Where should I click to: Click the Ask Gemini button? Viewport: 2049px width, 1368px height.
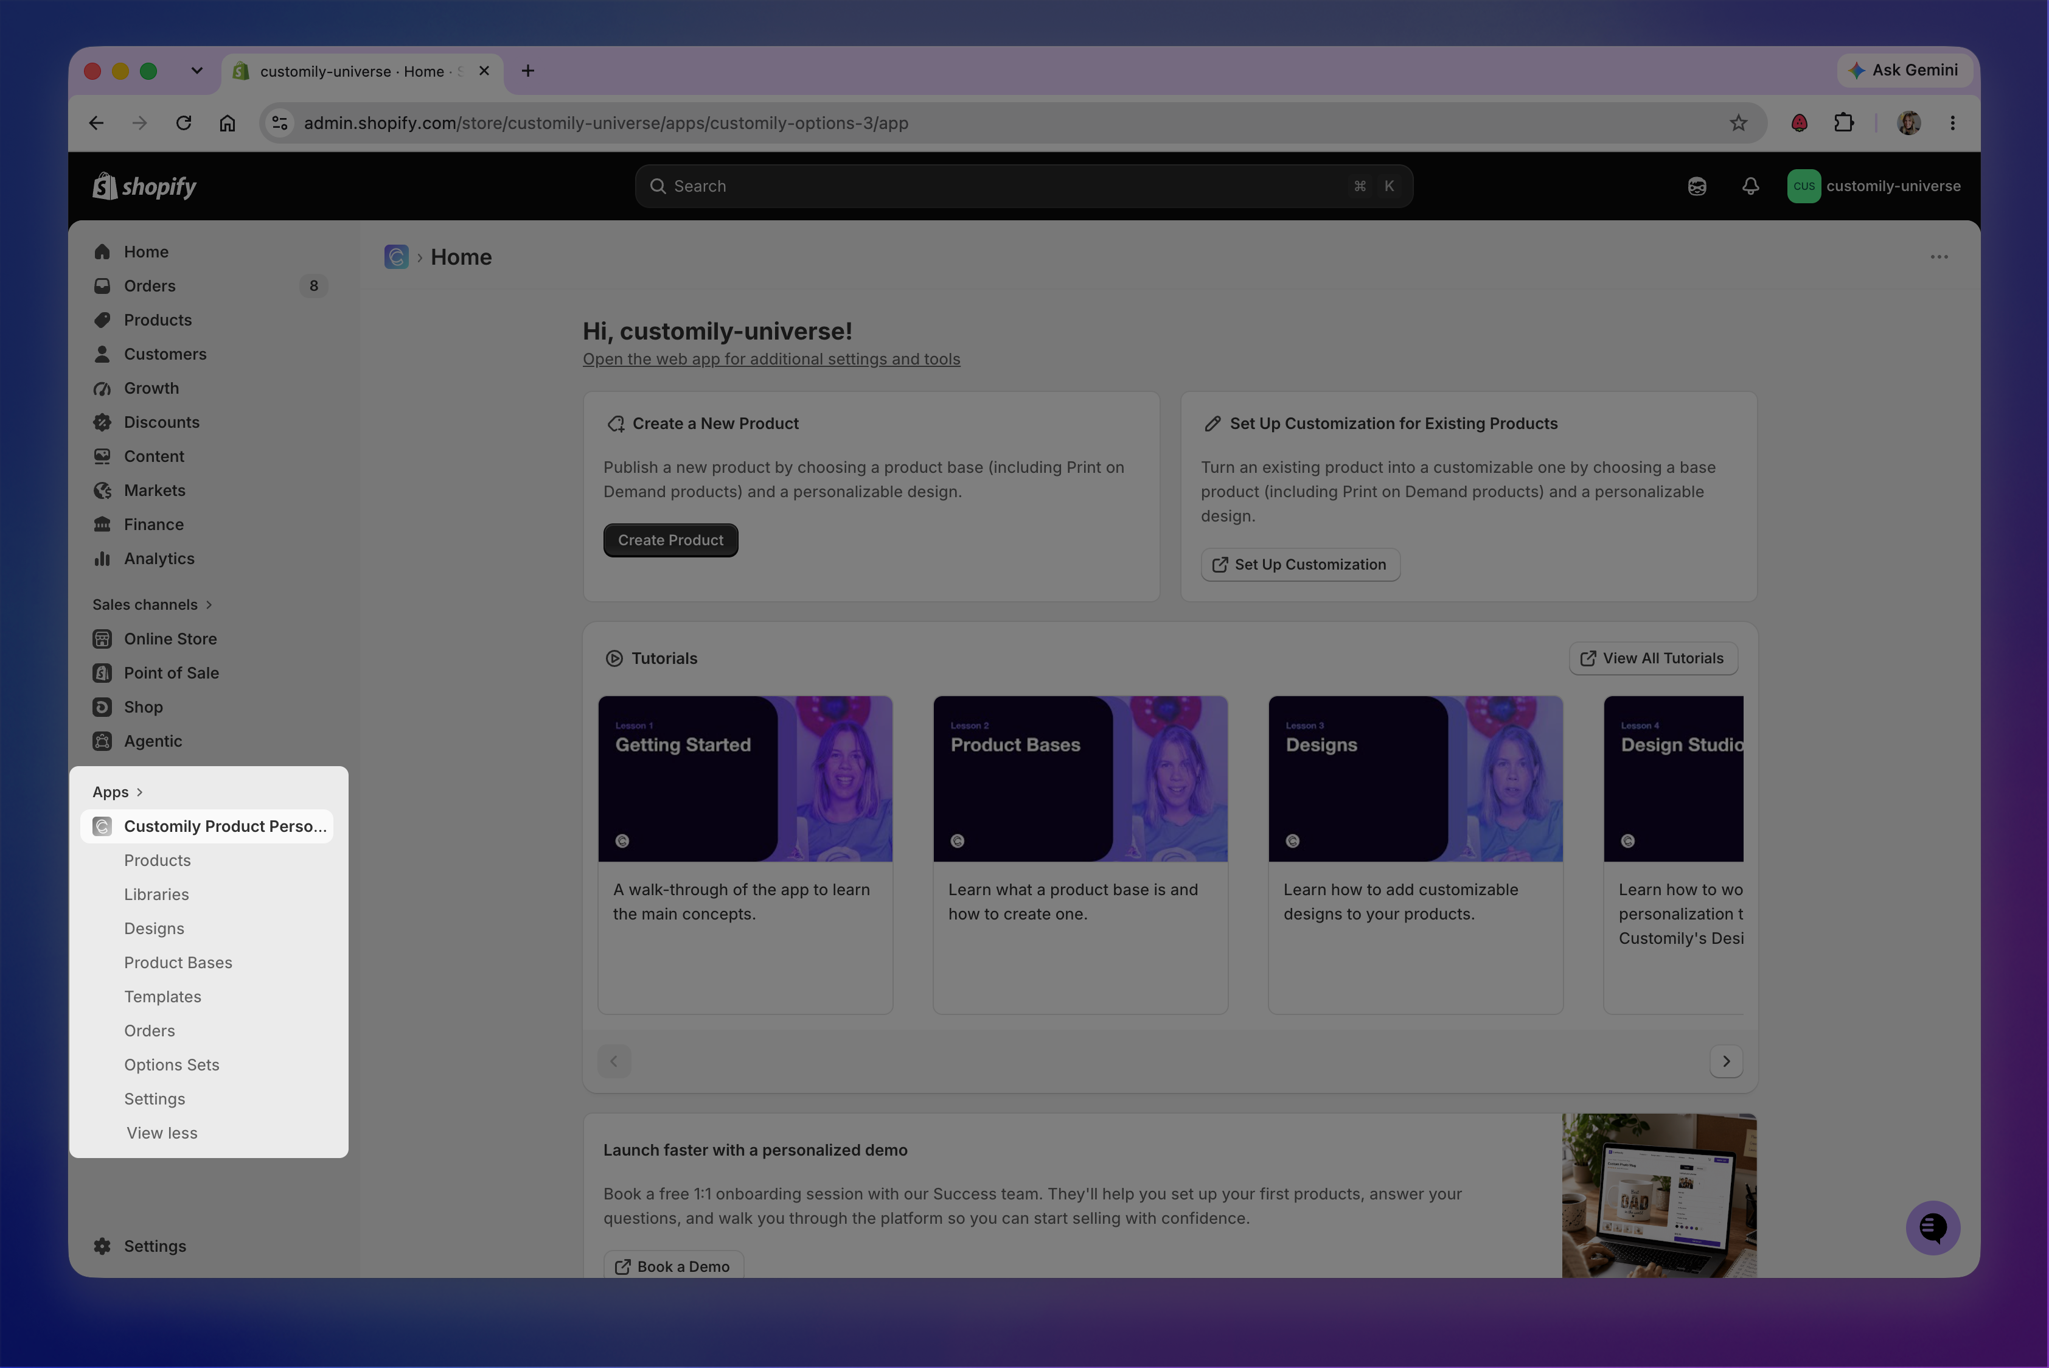click(x=1905, y=70)
